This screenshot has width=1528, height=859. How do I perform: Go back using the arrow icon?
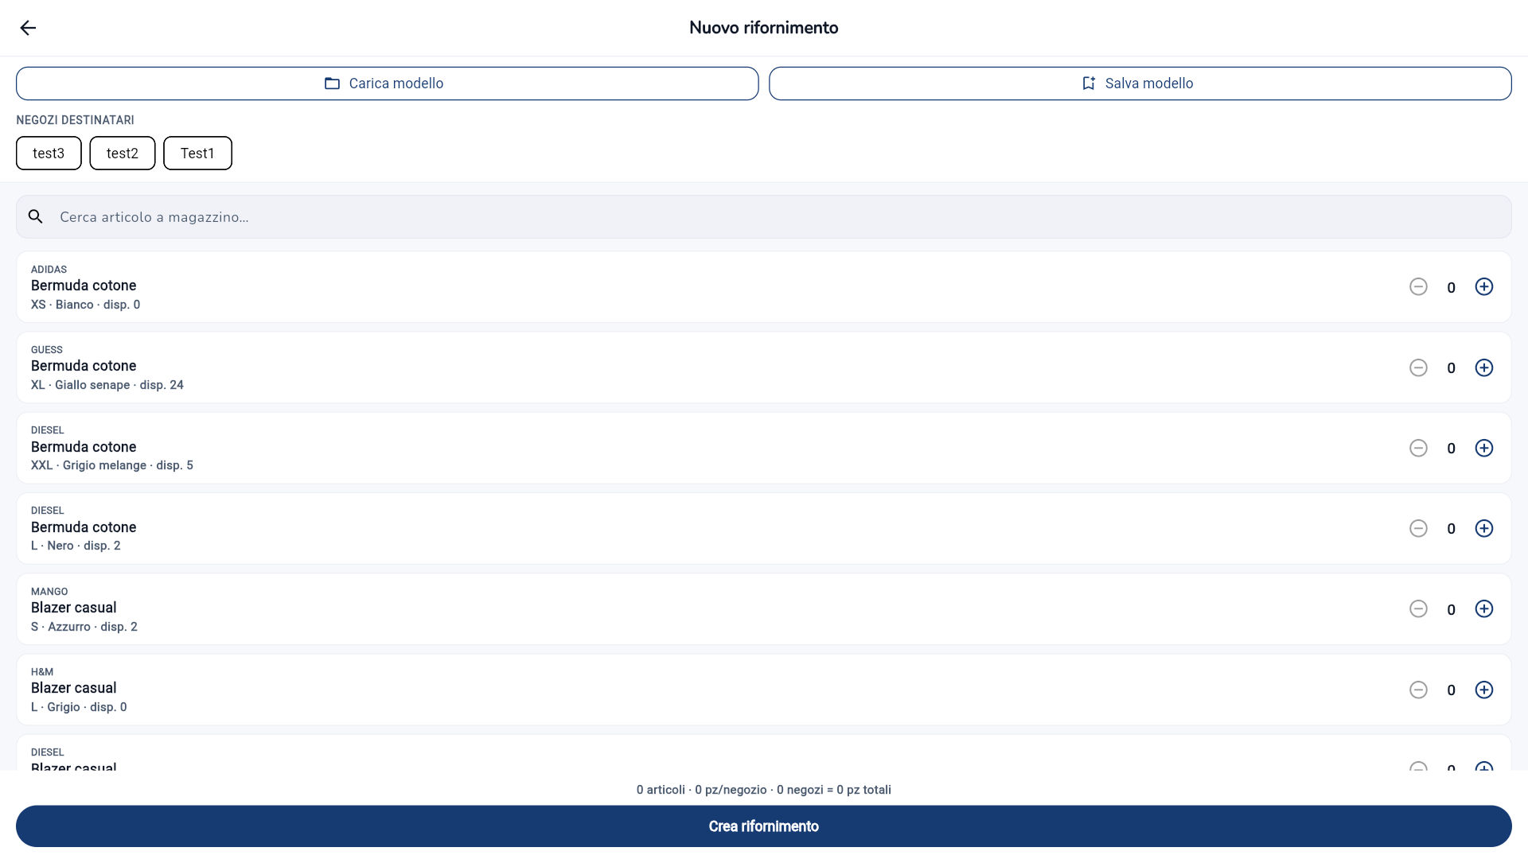28,28
